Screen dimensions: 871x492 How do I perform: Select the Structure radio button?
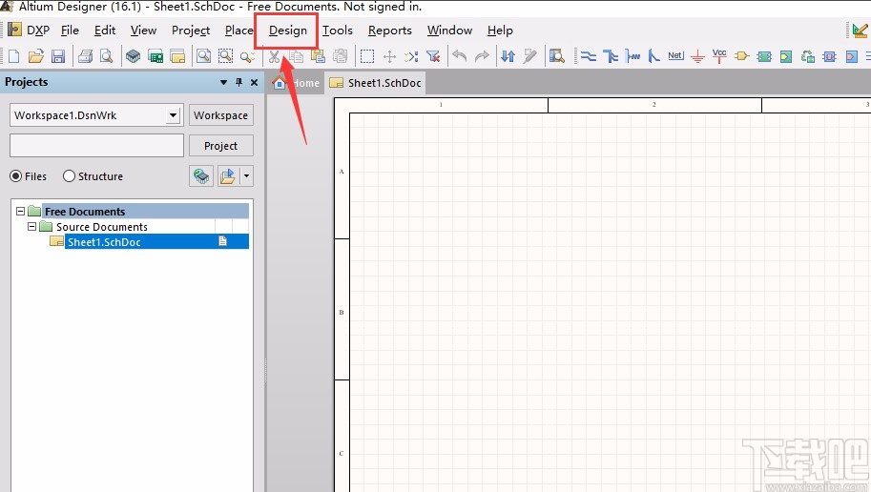[70, 176]
